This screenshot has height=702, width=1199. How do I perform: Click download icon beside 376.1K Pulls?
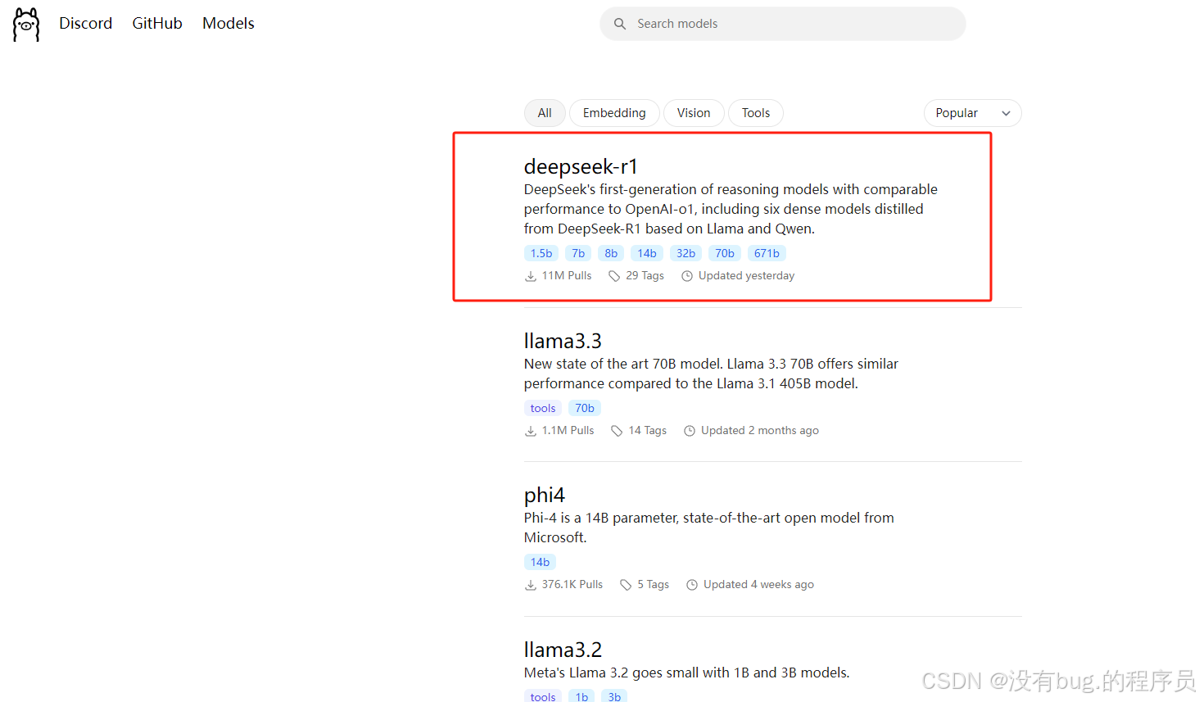click(x=531, y=585)
